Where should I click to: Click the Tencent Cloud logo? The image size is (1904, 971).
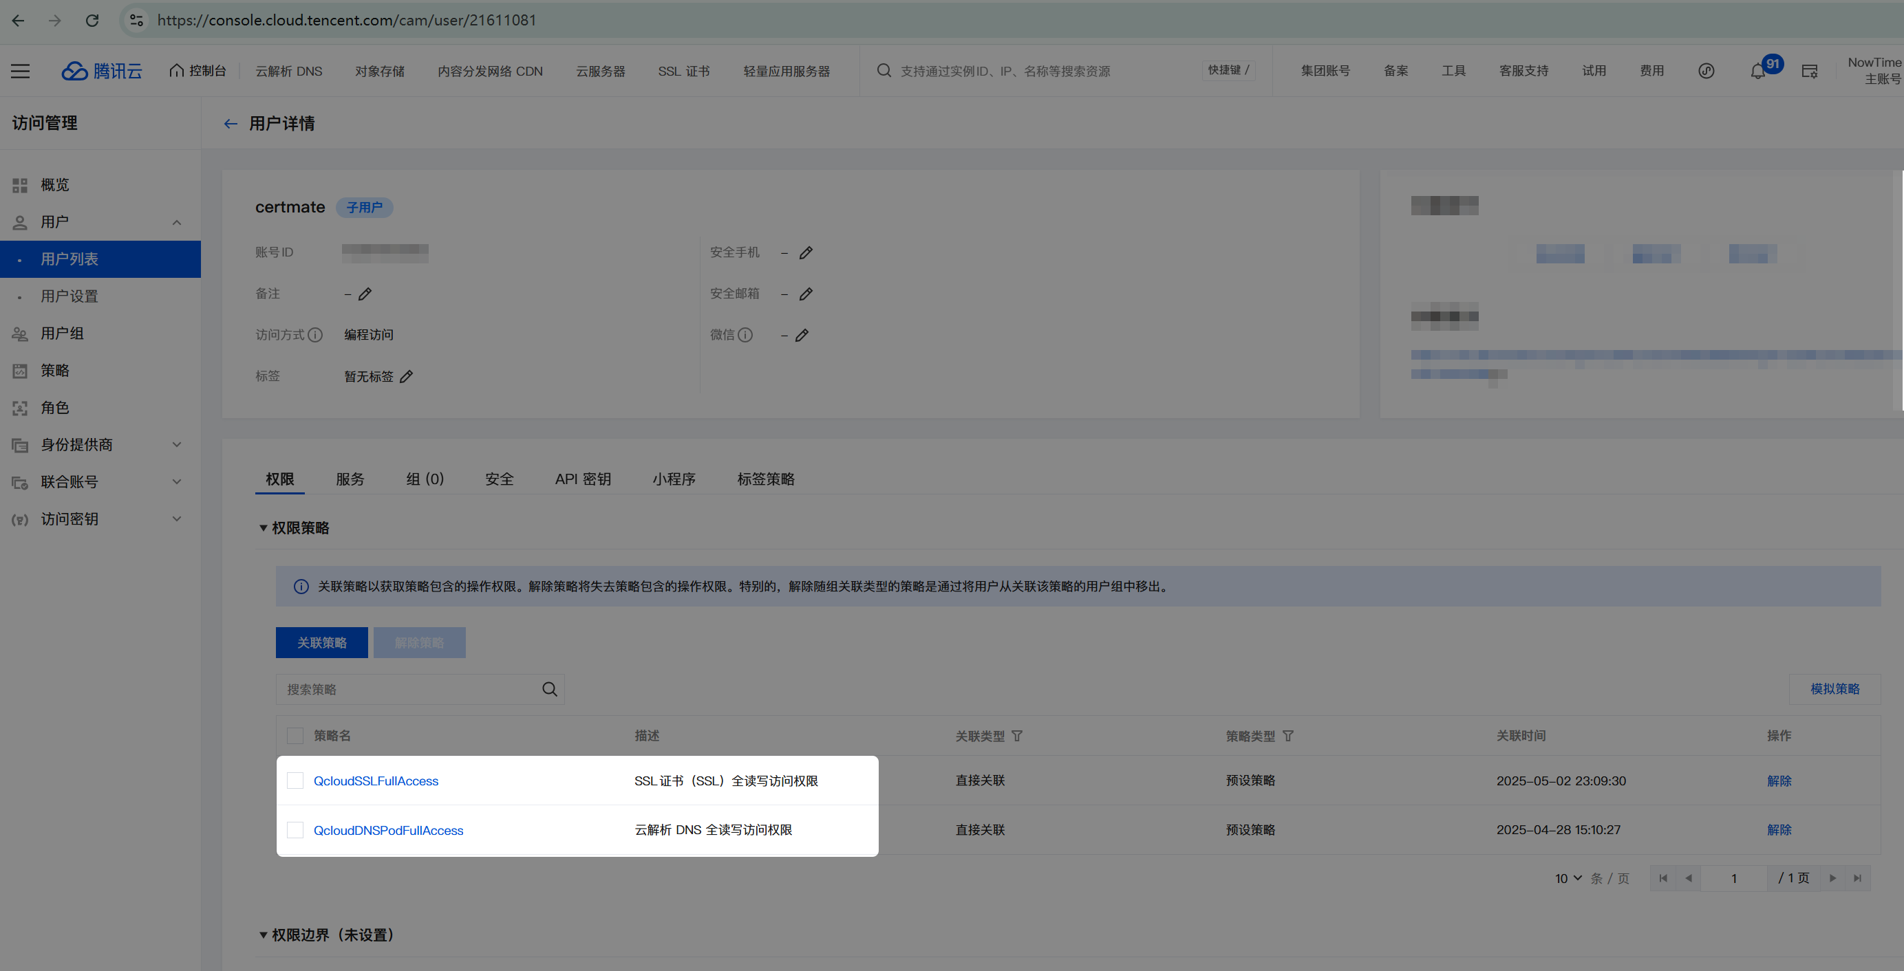click(x=102, y=71)
